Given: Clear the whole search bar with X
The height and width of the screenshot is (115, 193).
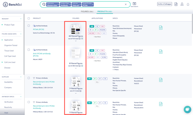Looking at the screenshot, I should tap(126, 4).
